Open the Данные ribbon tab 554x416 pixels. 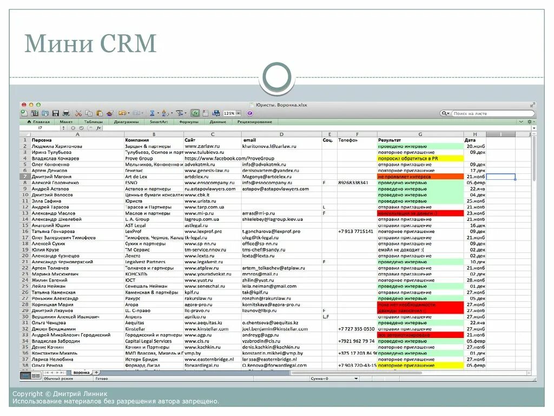click(217, 122)
